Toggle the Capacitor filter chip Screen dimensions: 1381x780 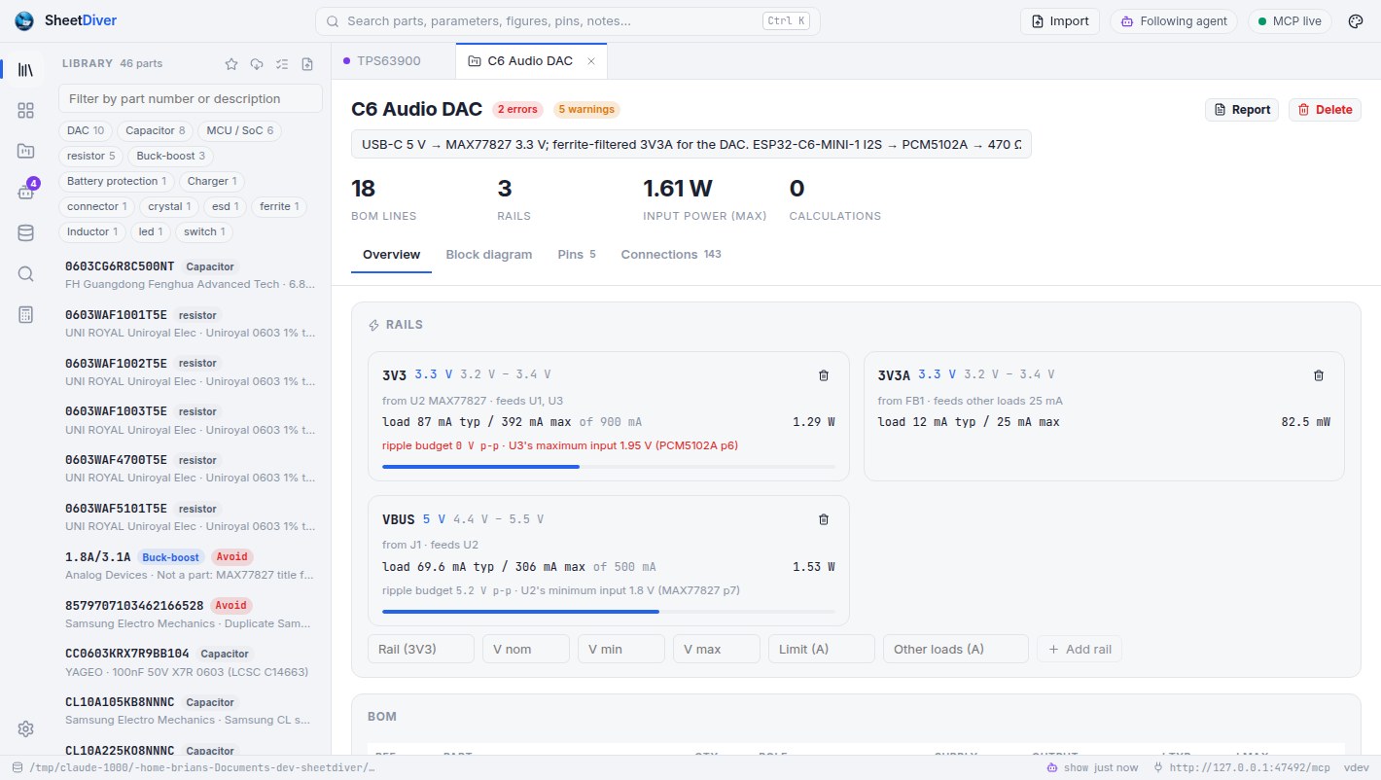coord(155,130)
